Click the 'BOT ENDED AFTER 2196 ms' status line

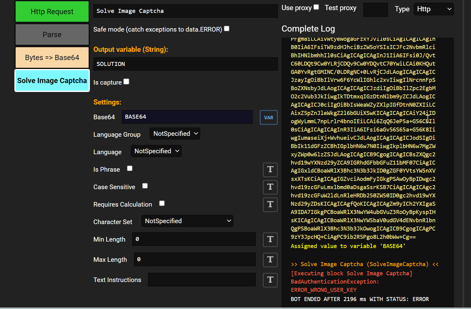click(x=360, y=299)
